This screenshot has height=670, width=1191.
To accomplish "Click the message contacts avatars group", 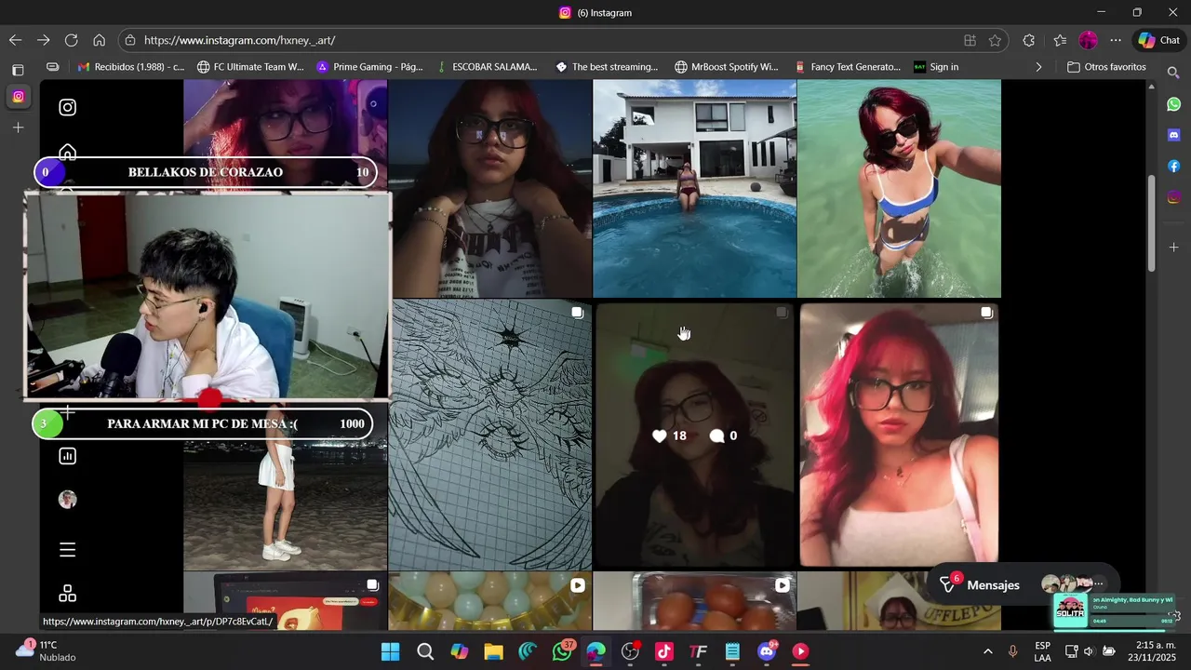I will coord(1072,584).
